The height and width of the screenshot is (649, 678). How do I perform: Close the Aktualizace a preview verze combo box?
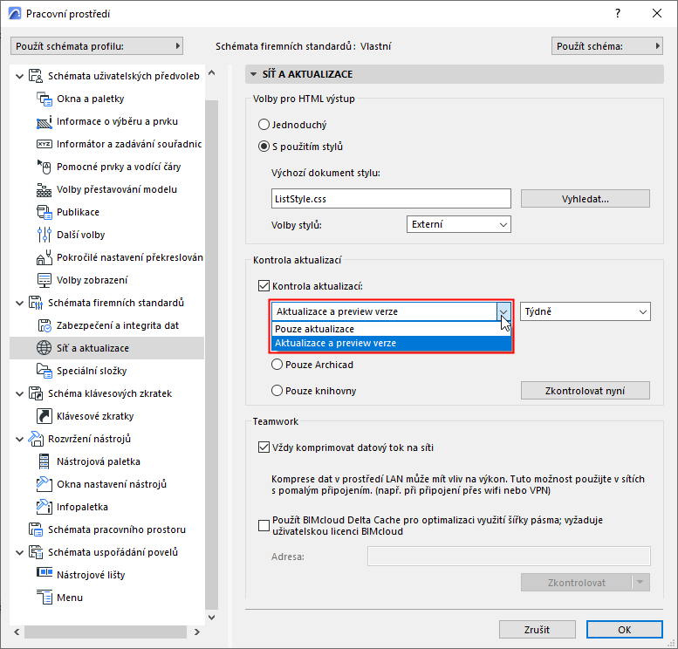tap(503, 311)
